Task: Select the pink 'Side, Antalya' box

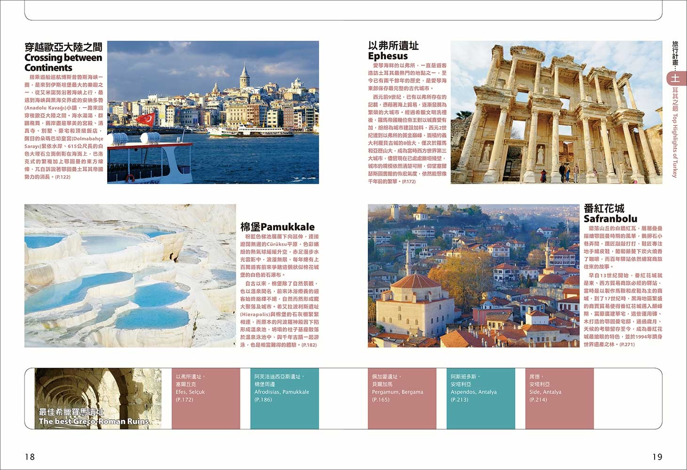Action: [x=559, y=398]
